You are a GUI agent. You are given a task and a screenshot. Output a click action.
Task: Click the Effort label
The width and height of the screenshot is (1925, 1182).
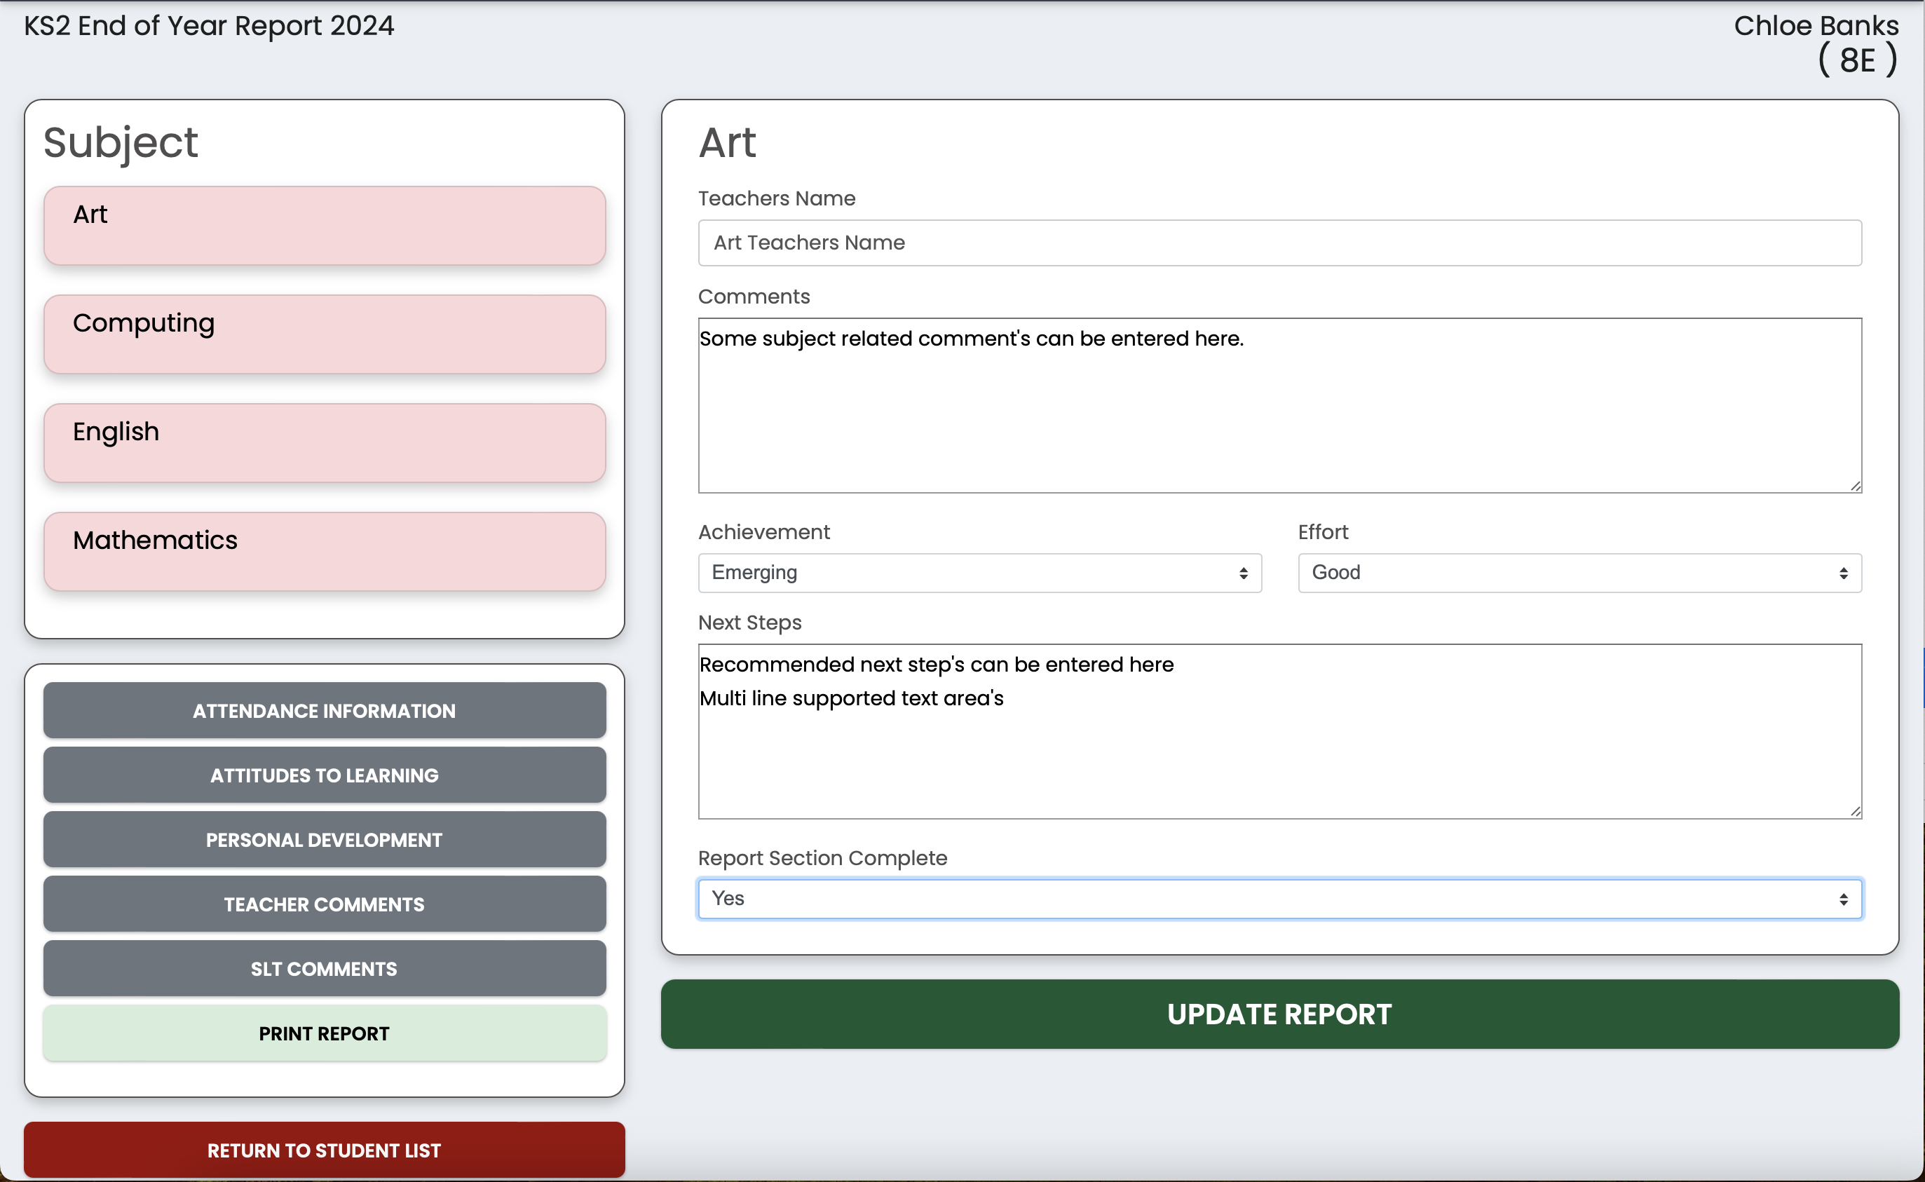pyautogui.click(x=1322, y=531)
